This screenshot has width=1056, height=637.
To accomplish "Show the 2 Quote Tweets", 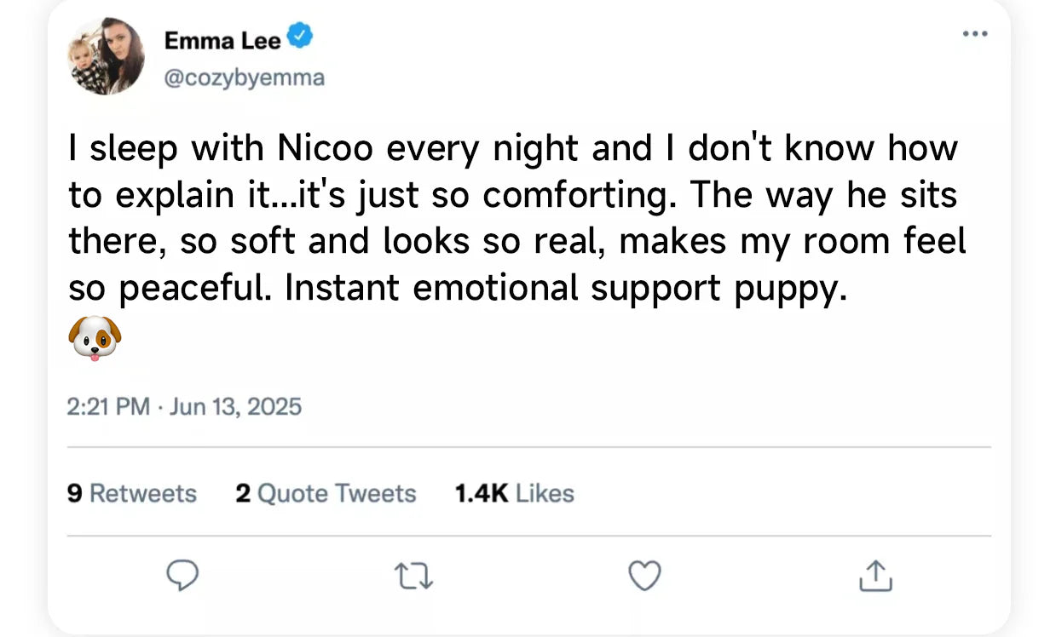I will tap(326, 493).
